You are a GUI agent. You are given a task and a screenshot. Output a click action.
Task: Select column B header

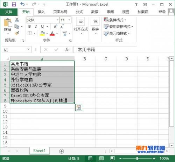[x=85, y=59]
